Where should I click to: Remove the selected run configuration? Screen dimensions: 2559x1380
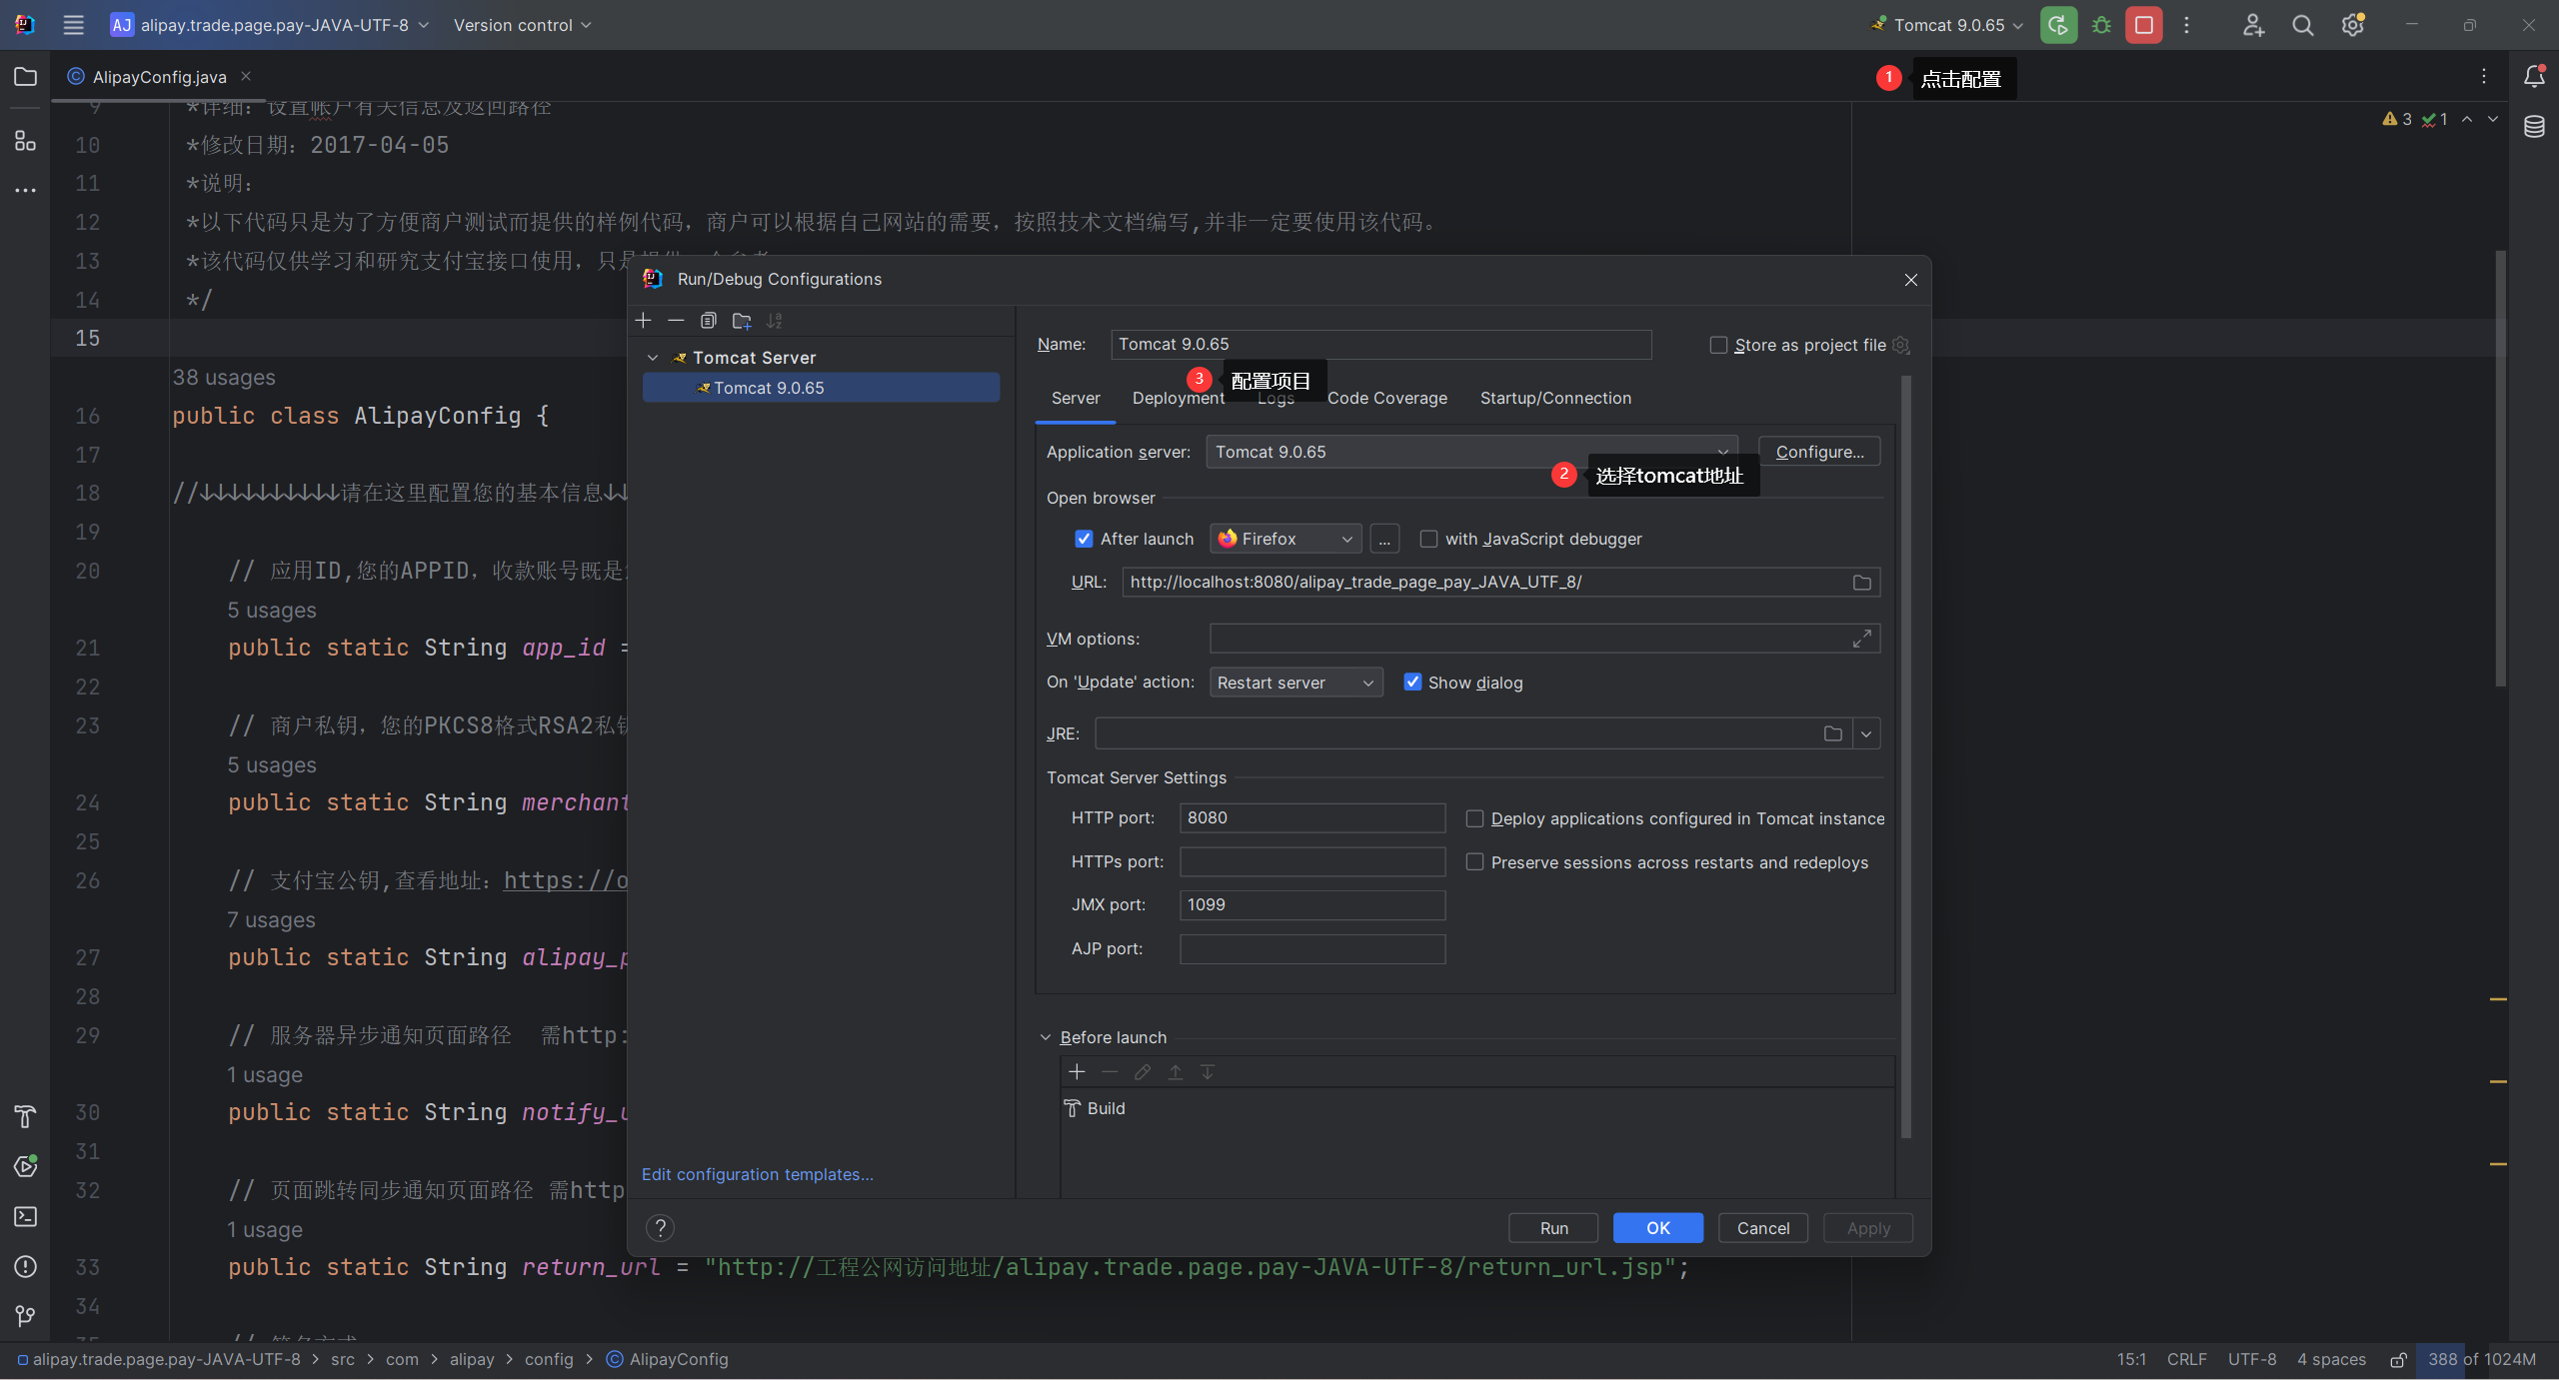click(x=676, y=320)
